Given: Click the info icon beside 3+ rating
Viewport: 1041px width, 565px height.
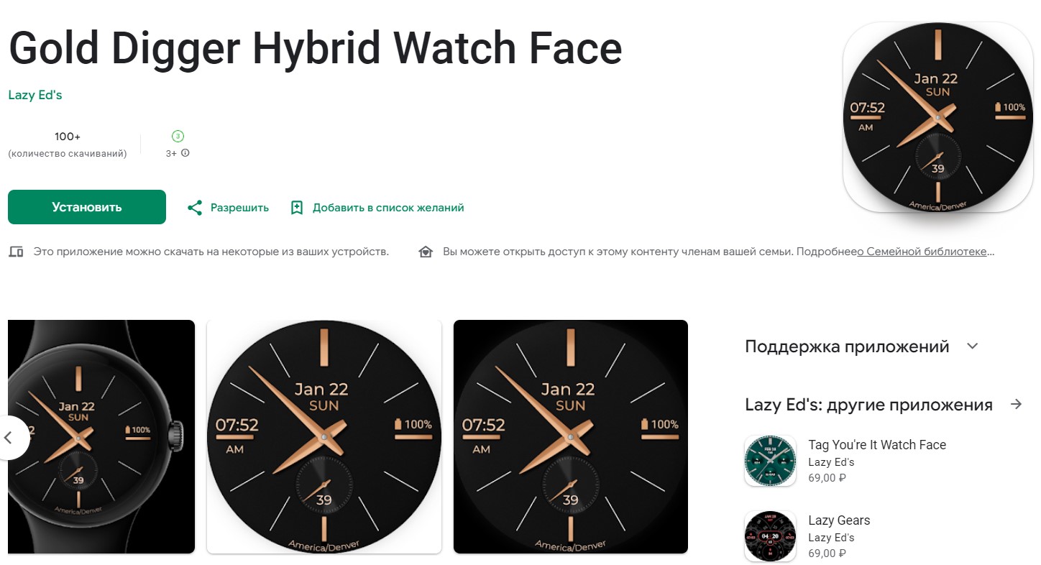Looking at the screenshot, I should [x=185, y=153].
